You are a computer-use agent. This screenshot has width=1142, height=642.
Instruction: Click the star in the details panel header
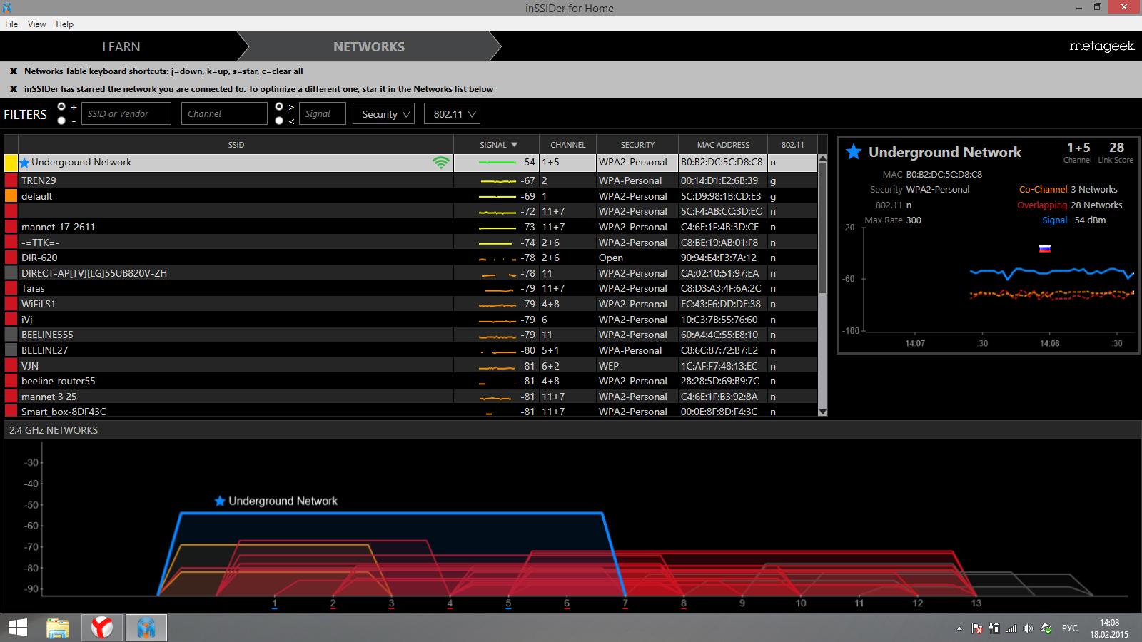pyautogui.click(x=854, y=152)
